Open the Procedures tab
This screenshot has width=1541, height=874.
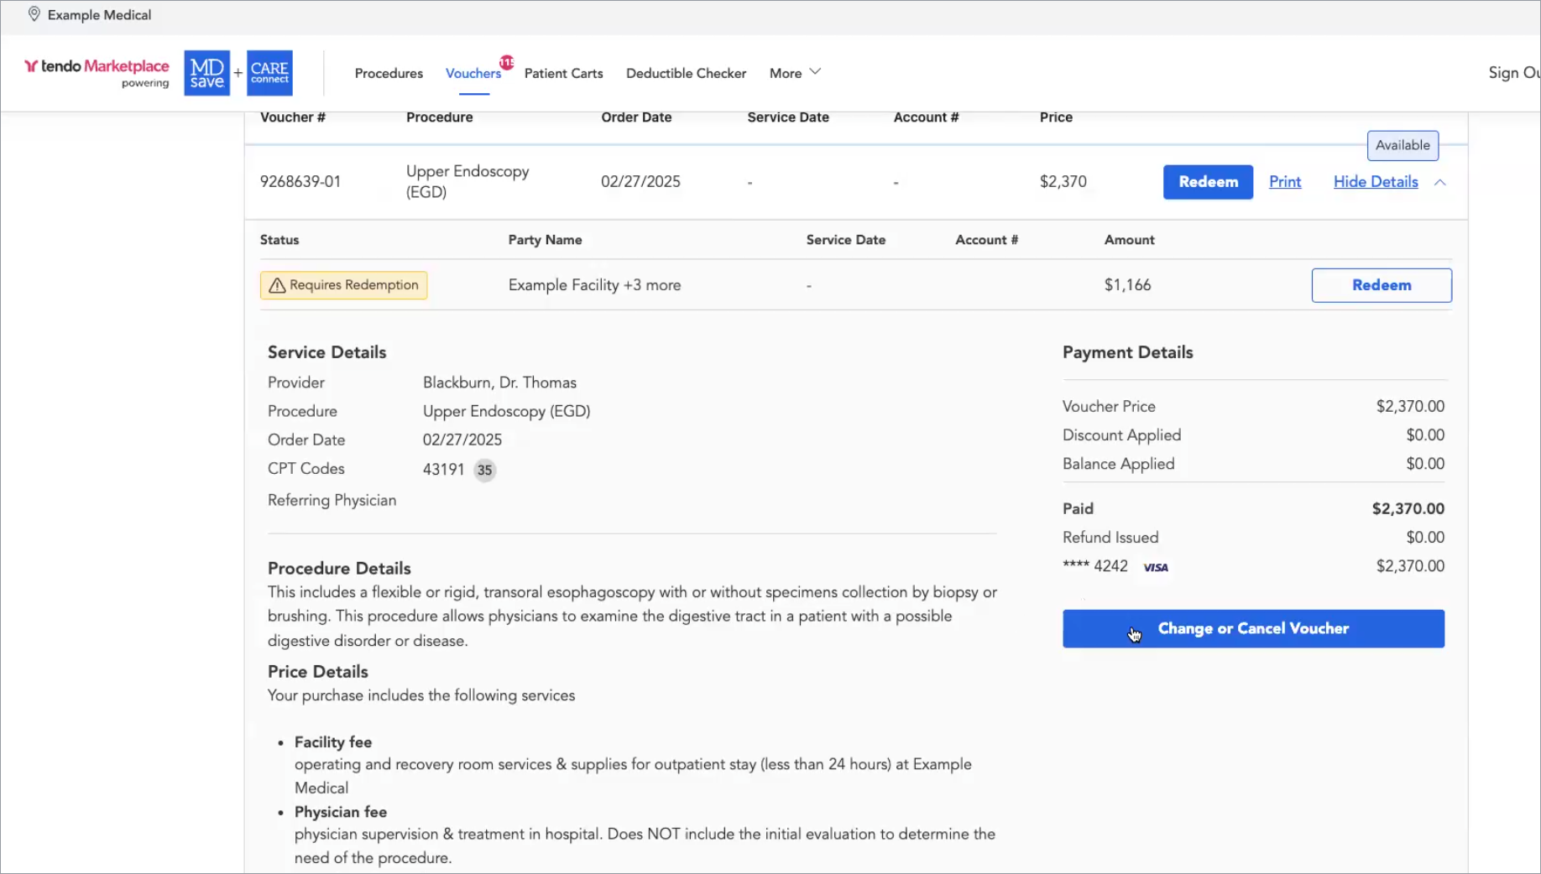click(389, 73)
